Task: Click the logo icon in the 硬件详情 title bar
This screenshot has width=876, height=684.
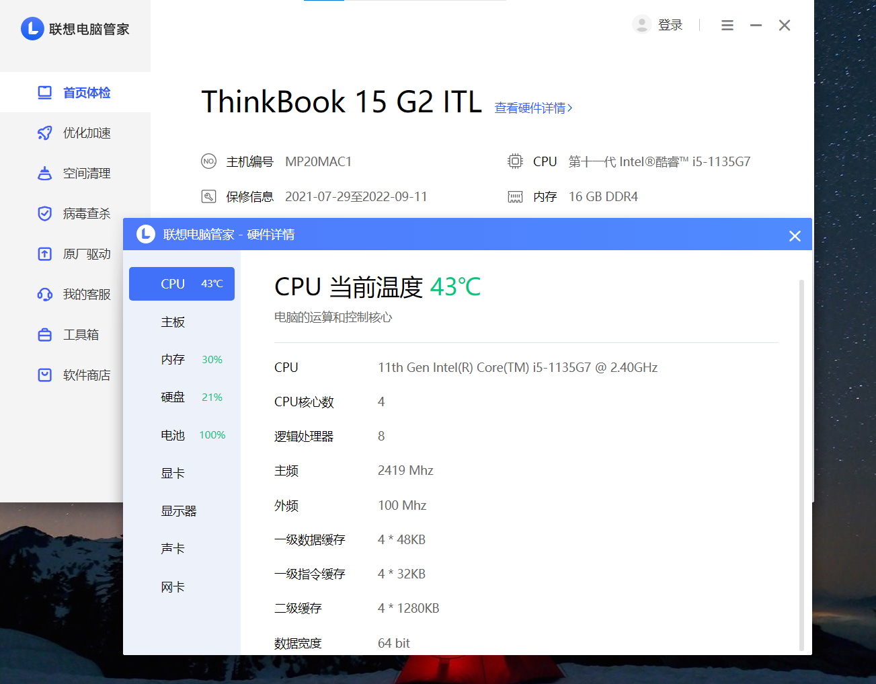Action: [146, 234]
